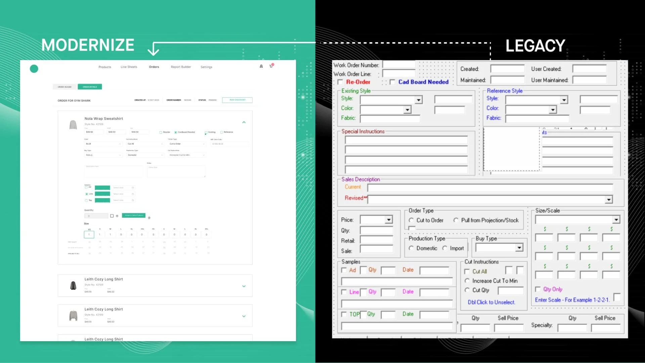The height and width of the screenshot is (363, 645).
Task: Click the Work Order Number input field
Action: pyautogui.click(x=399, y=64)
